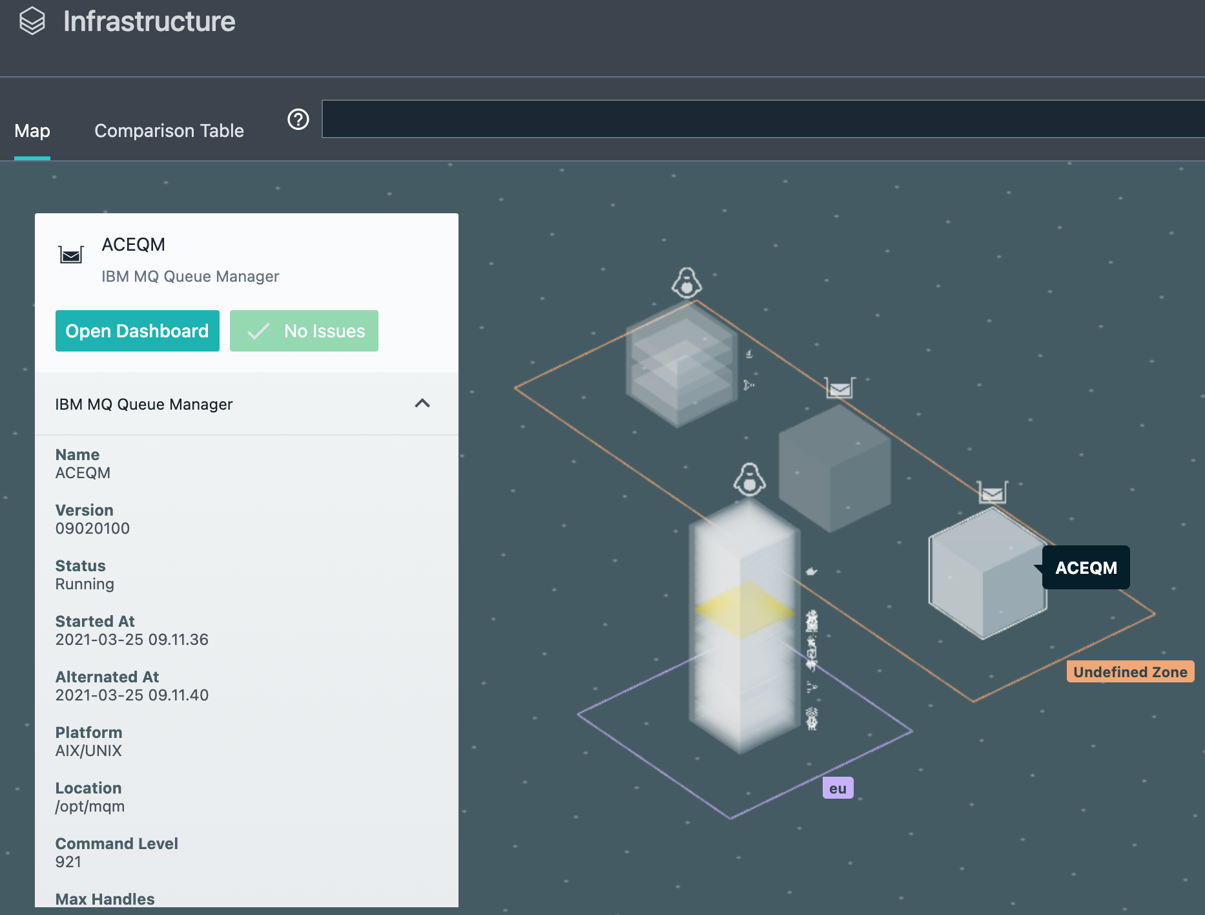Switch to the Comparison Table tab
The height and width of the screenshot is (915, 1205).
click(x=169, y=131)
